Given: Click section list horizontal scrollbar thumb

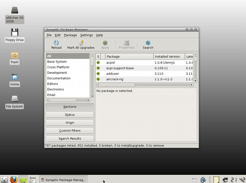Looking at the screenshot, I should click(63, 100).
